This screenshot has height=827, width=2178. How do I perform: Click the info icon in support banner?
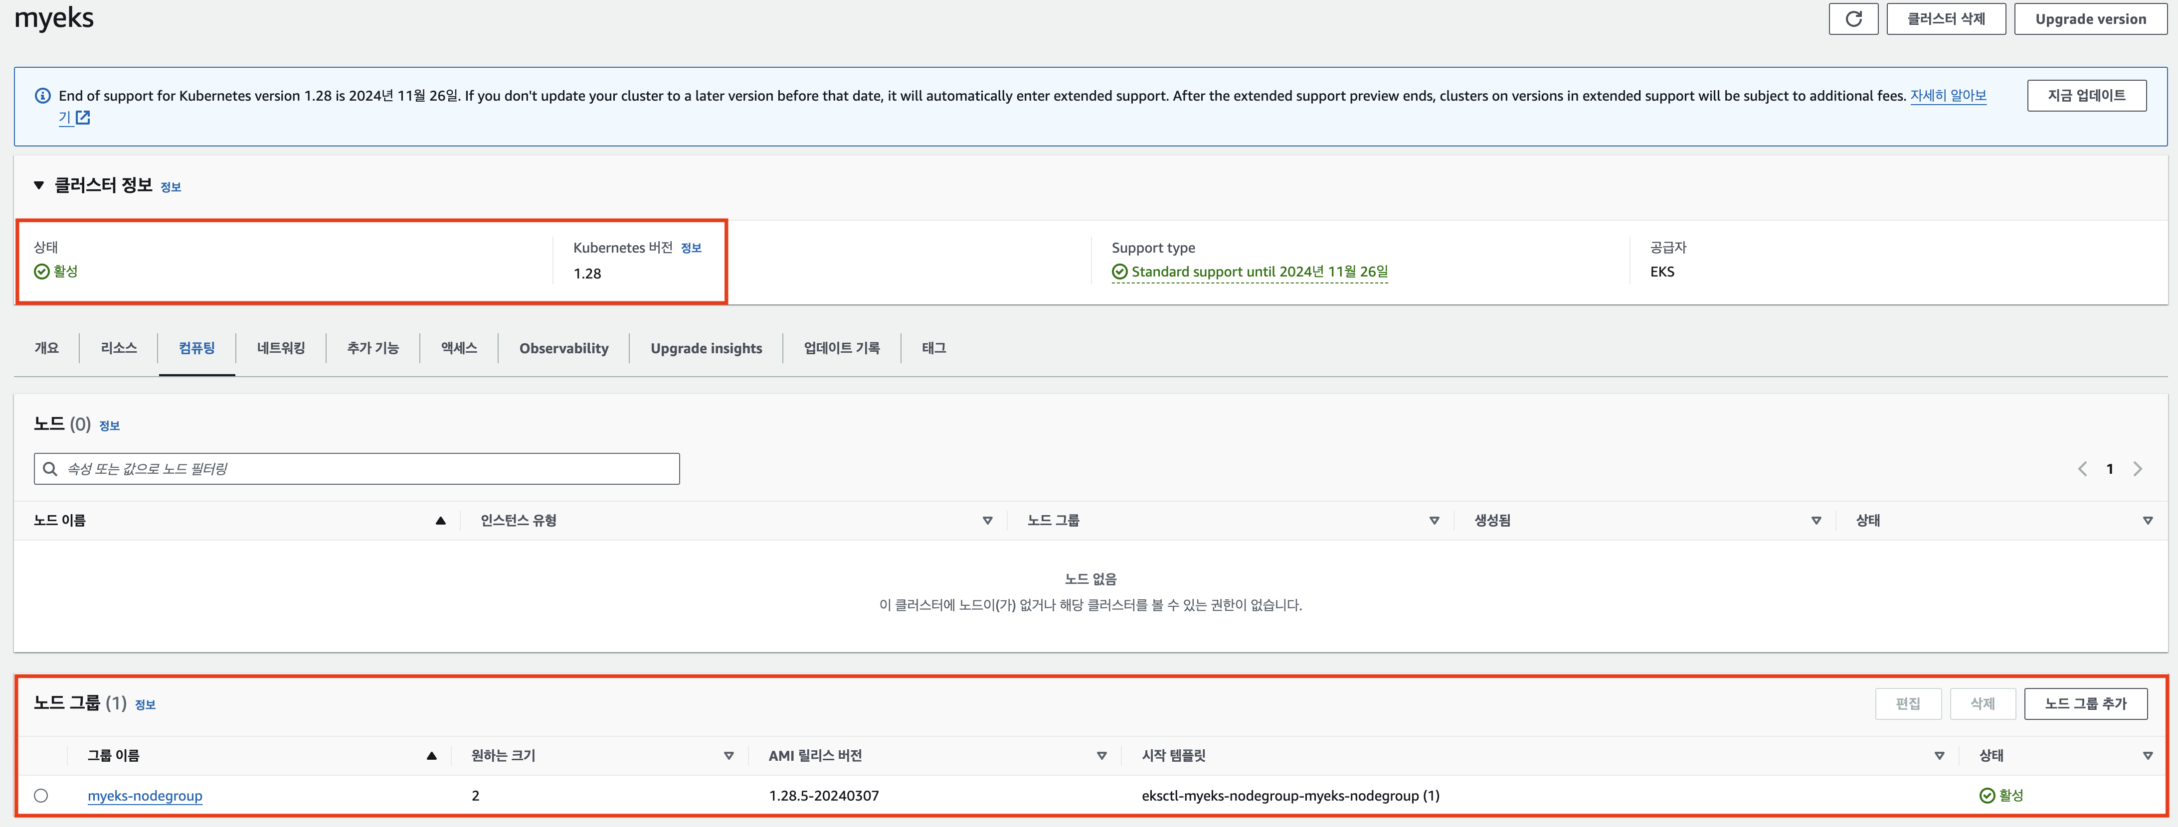[42, 96]
